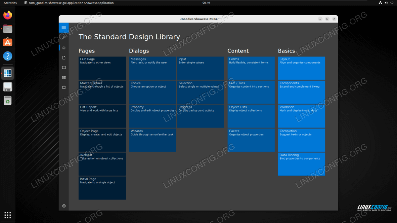Show Applications grid in the dock
The image size is (397, 223).
[8, 215]
